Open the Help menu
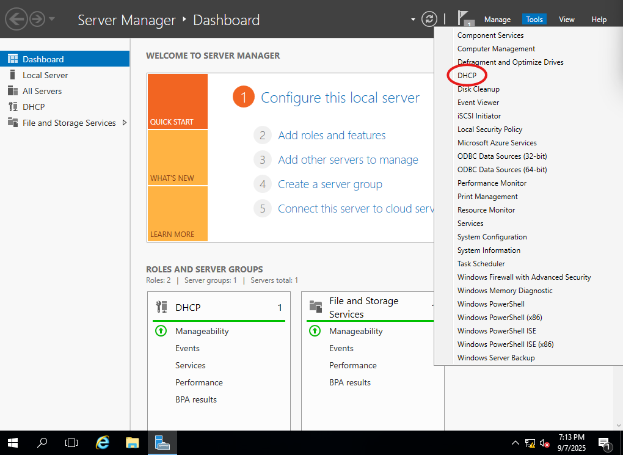This screenshot has height=455, width=623. [599, 20]
